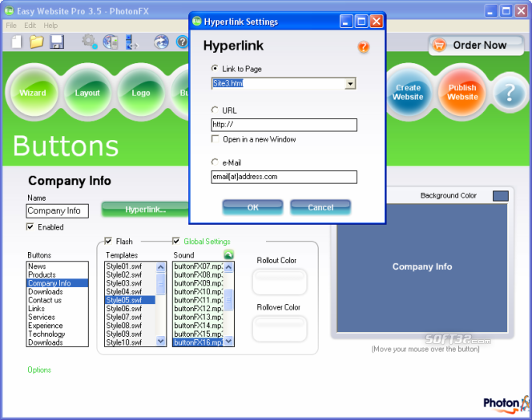Click Templates list scroll down arrow
Viewport: 532px width, 420px height.
tap(161, 341)
